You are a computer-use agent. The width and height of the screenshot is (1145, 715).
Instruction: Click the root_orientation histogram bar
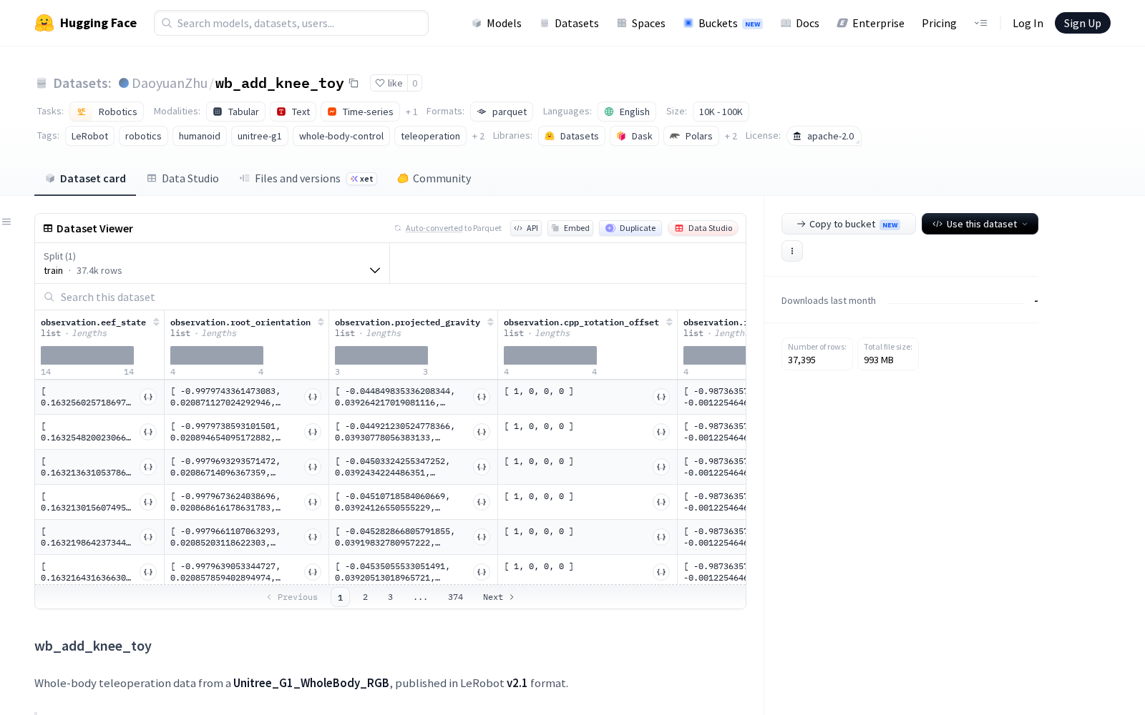[x=217, y=355]
